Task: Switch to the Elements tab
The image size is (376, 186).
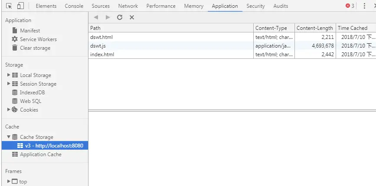Action: (46, 6)
